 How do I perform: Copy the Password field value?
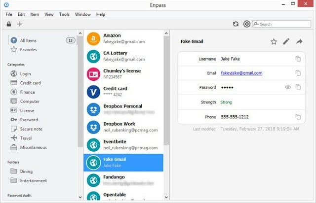[298, 87]
